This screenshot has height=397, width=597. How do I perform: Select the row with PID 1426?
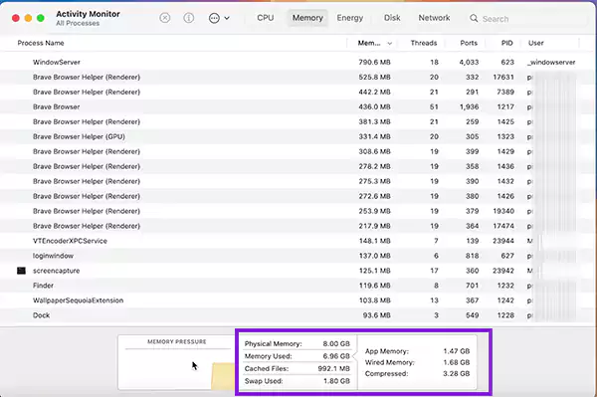(298, 196)
